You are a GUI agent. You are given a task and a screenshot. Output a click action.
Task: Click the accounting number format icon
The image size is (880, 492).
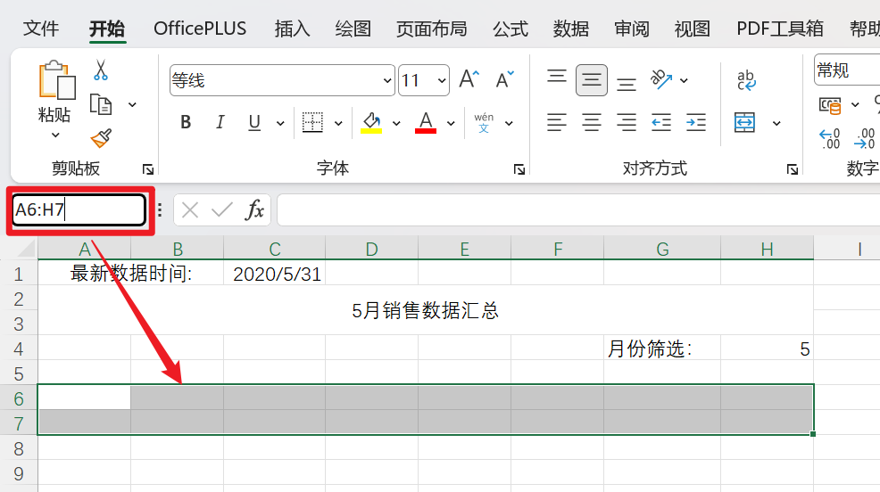coord(830,105)
